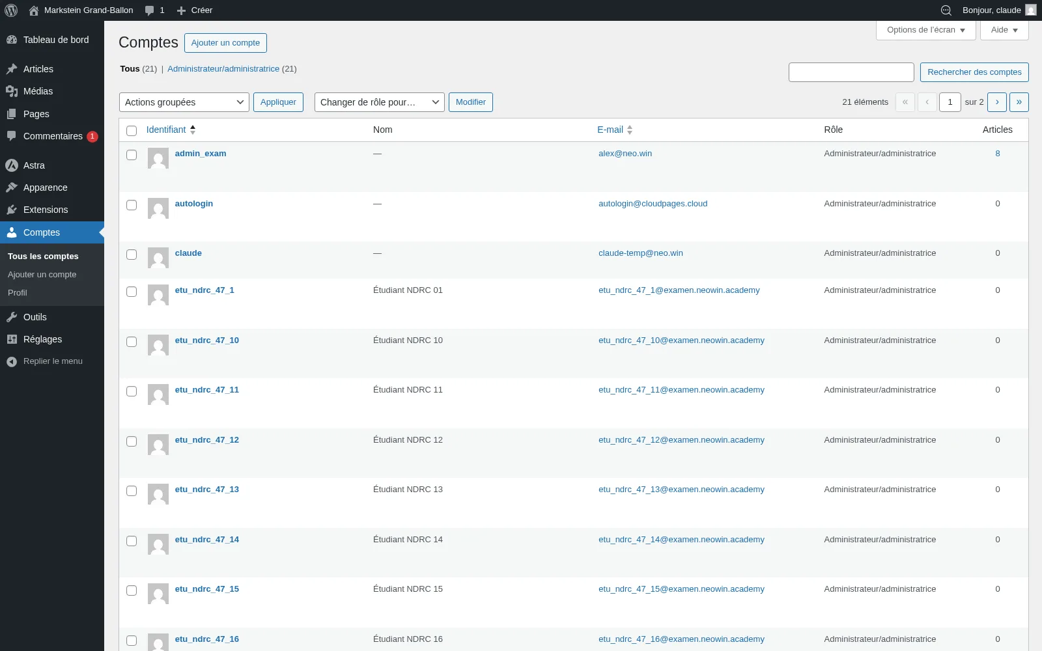Check the box for autologin
The width and height of the screenshot is (1042, 651).
point(132,205)
